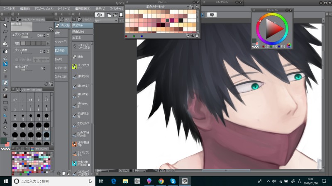This screenshot has width=332, height=186.
Task: Adjust 手ブレ補正 5 stepper arrows
Action: 44,68
